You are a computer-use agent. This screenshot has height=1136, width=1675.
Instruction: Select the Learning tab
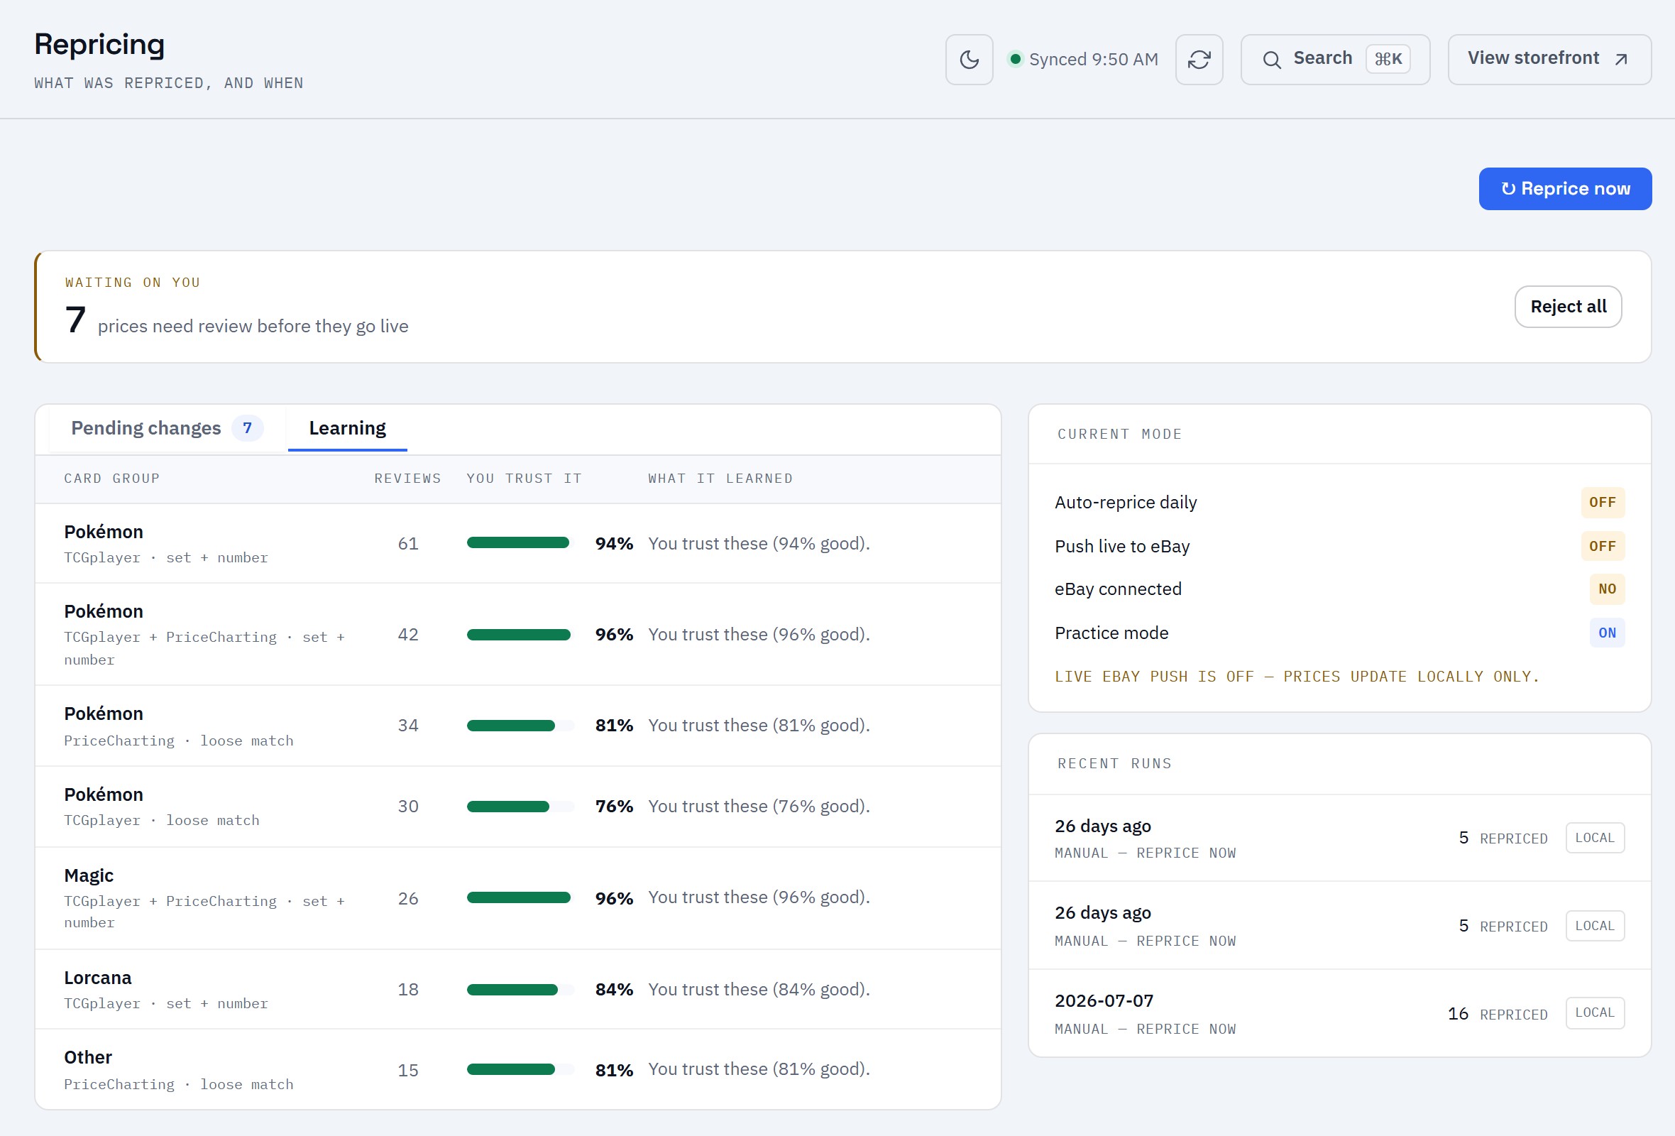pyautogui.click(x=347, y=428)
